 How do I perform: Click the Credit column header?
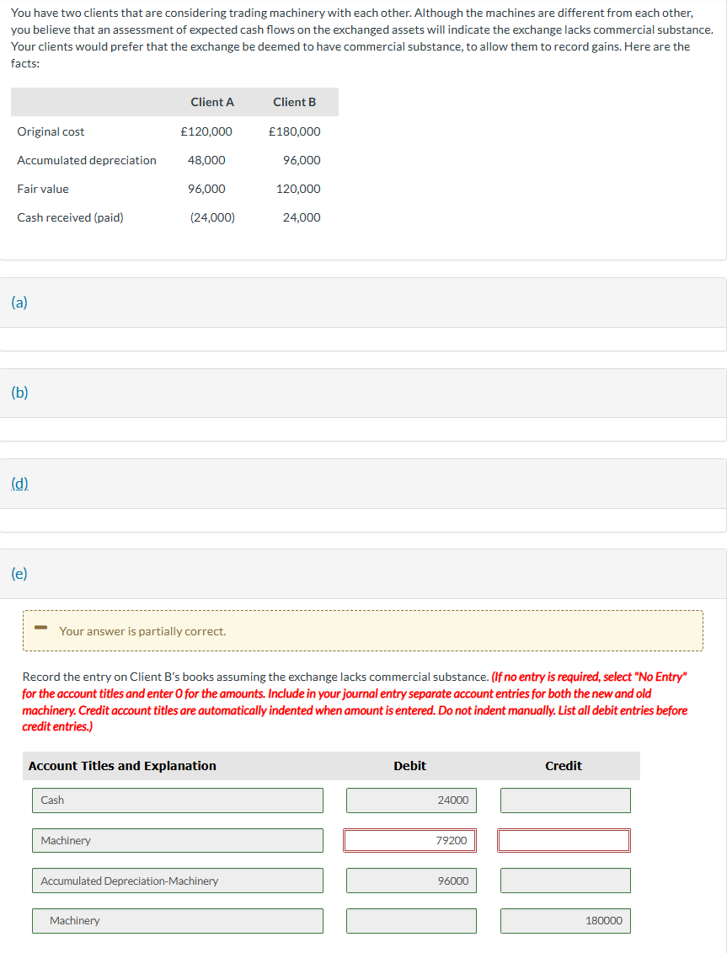coord(564,766)
